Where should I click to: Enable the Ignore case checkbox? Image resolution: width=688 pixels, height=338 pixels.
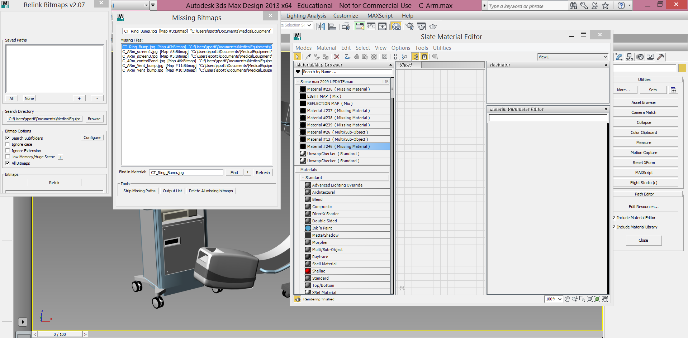click(x=8, y=144)
